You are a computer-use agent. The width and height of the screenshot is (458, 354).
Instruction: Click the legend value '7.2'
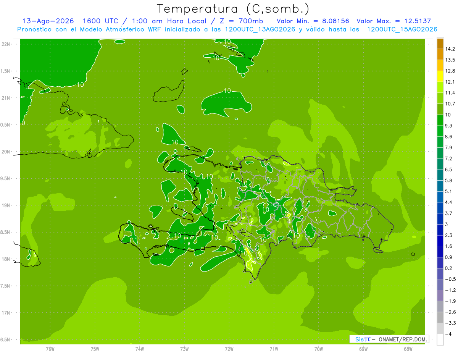click(x=448, y=158)
